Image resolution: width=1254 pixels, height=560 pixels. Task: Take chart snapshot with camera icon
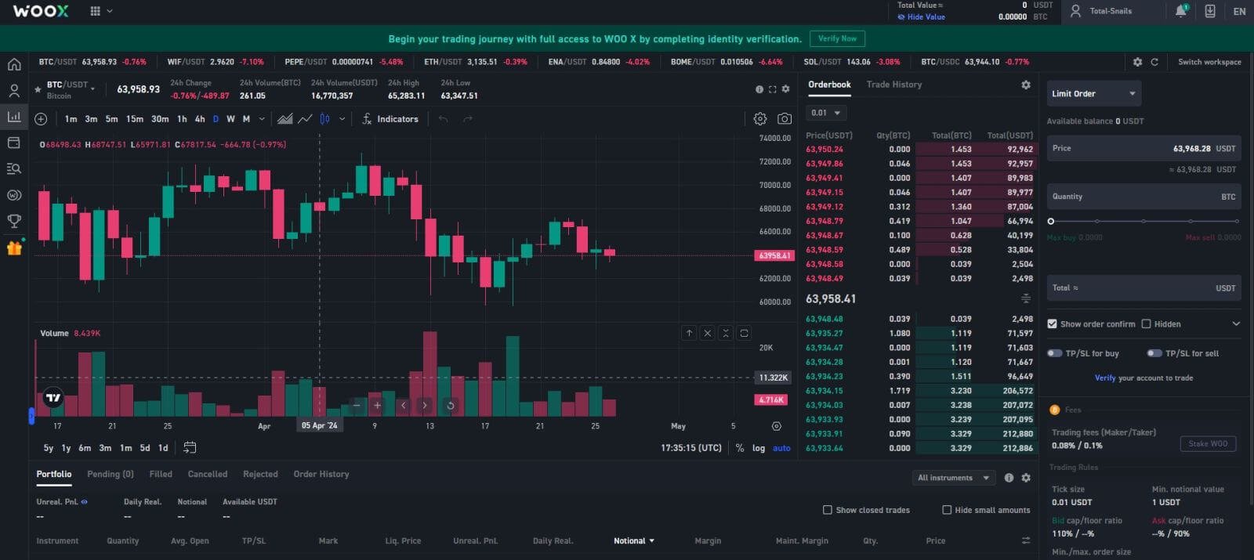[x=784, y=119]
